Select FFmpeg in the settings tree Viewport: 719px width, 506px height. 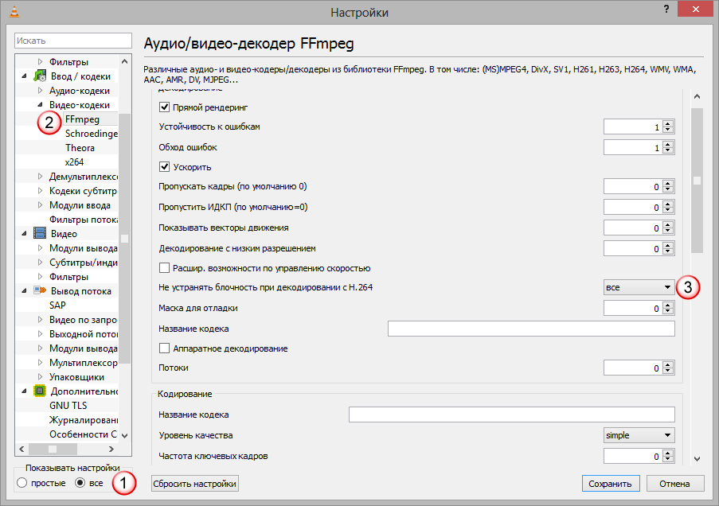[x=82, y=119]
